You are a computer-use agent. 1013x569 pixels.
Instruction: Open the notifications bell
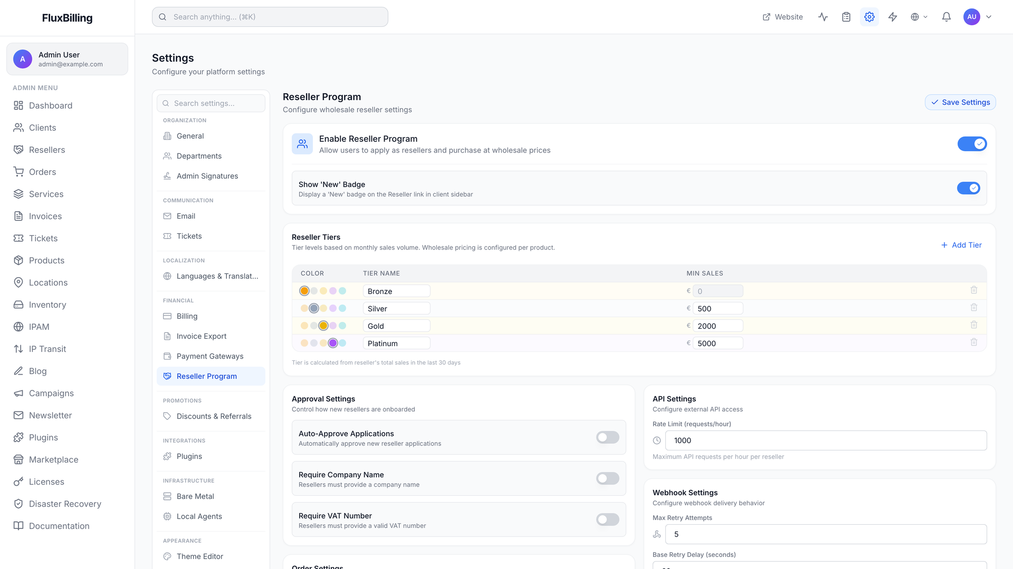click(x=947, y=17)
